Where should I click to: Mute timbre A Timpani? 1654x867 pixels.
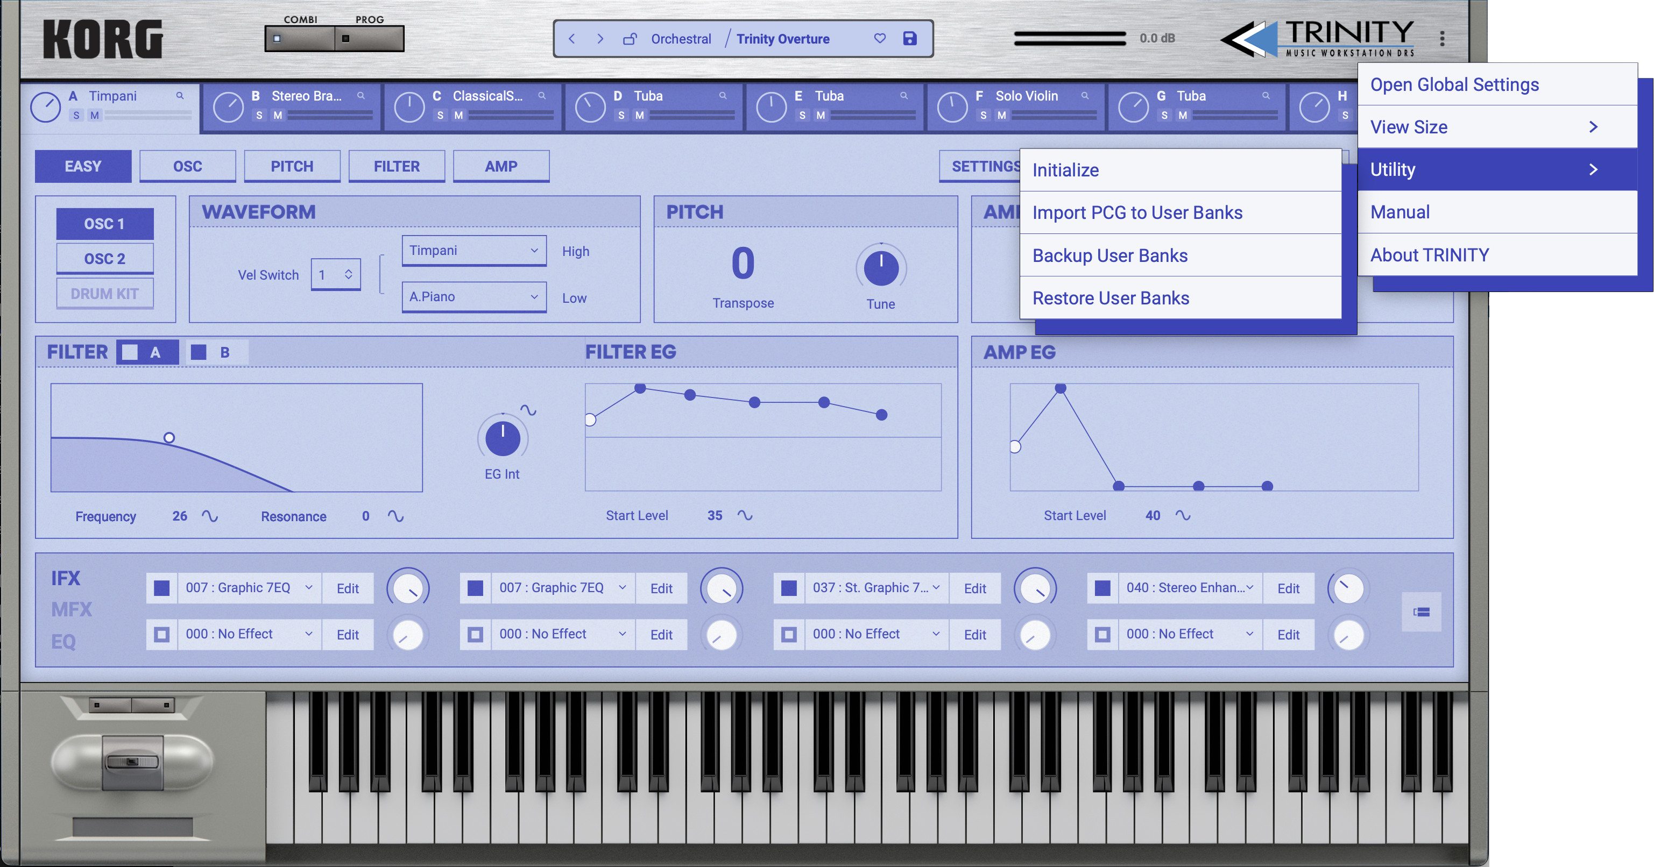(95, 116)
